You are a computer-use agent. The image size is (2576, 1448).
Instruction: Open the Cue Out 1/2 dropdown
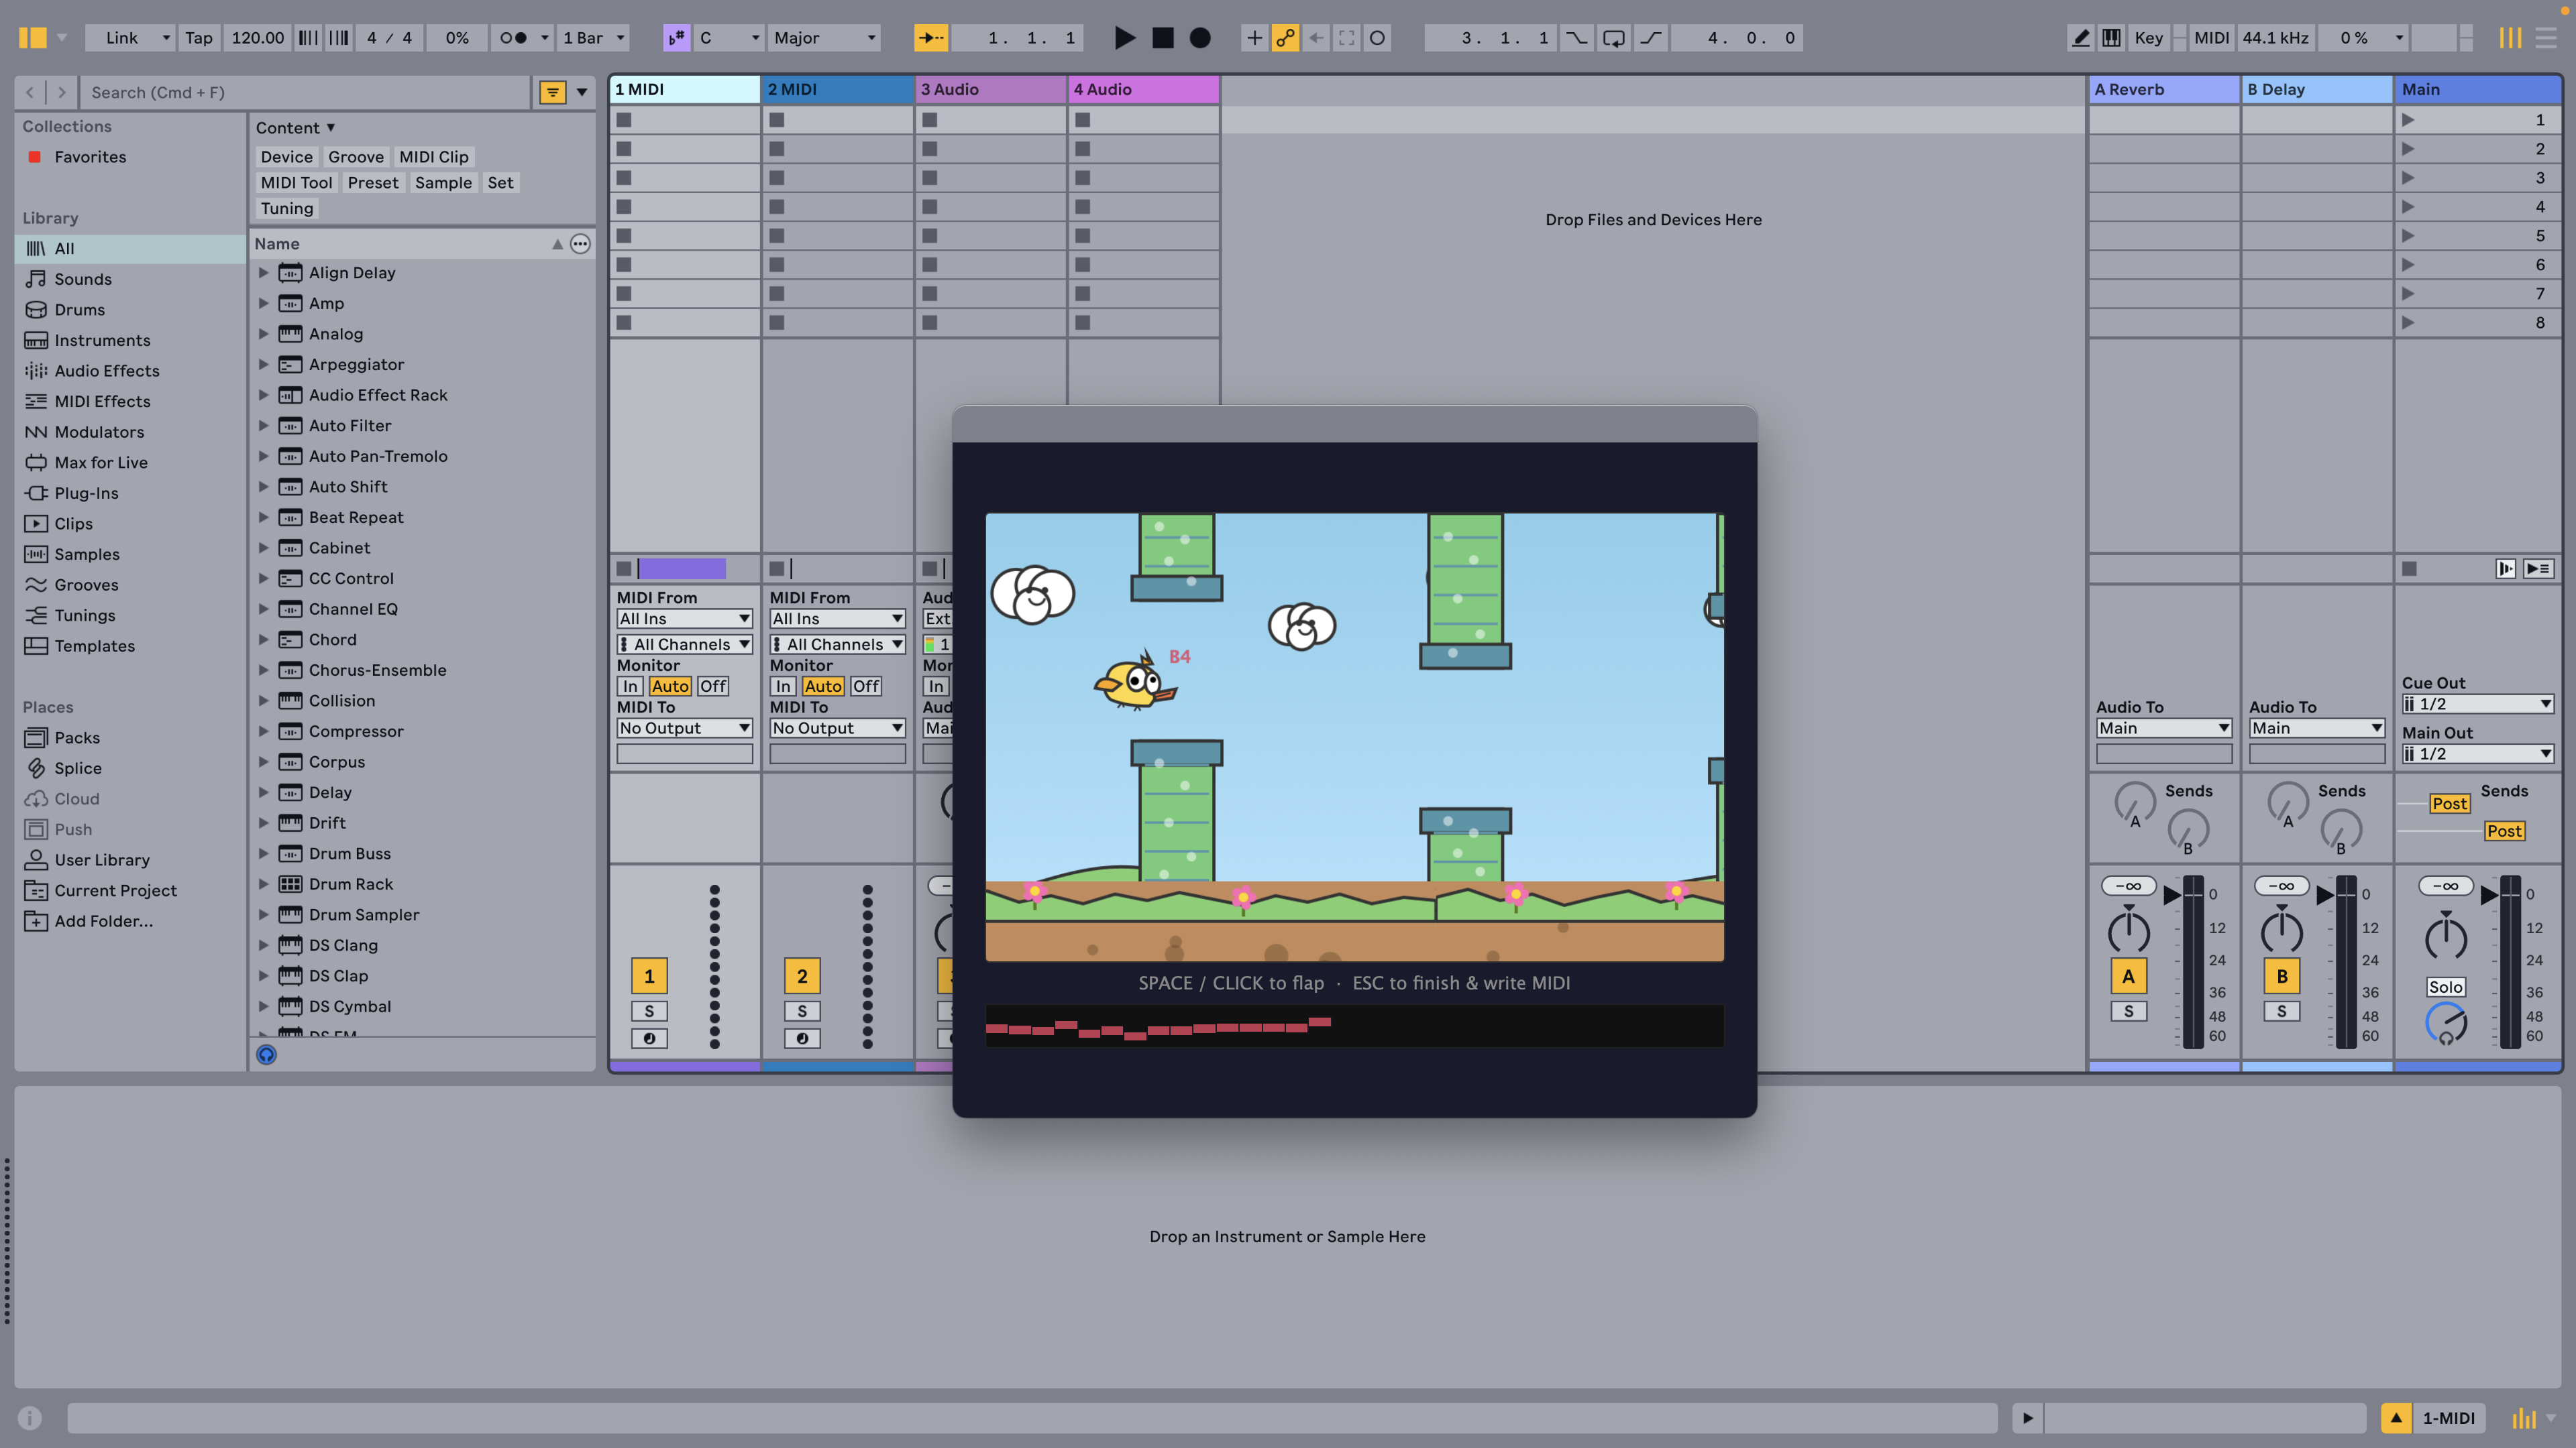2478,705
